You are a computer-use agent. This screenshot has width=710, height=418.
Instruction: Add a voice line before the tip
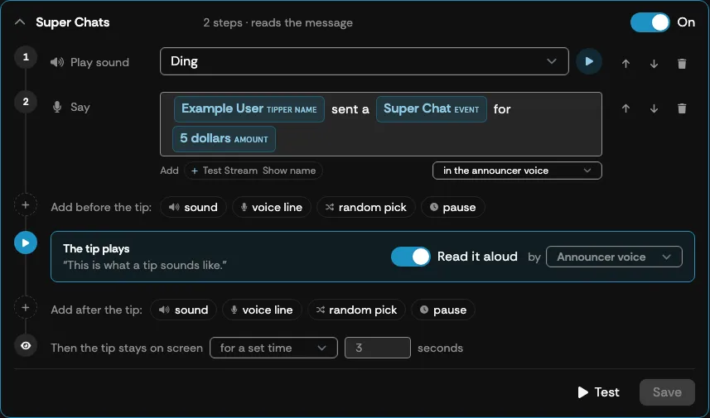click(272, 207)
